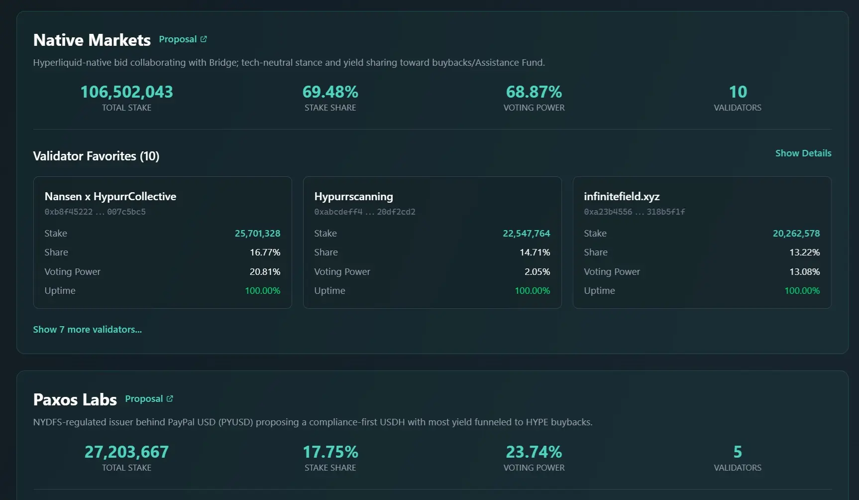Click the Paxos Labs heading
The height and width of the screenshot is (500, 859).
coord(75,400)
